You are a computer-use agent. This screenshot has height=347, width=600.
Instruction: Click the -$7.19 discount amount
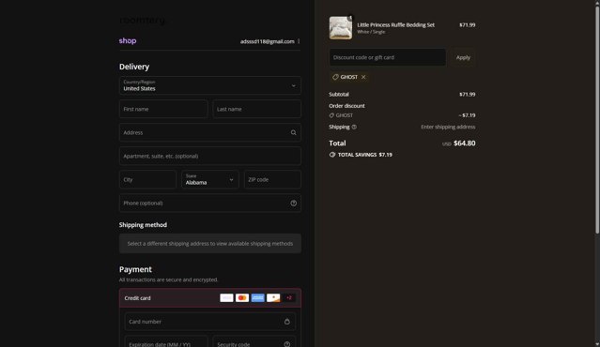click(467, 115)
